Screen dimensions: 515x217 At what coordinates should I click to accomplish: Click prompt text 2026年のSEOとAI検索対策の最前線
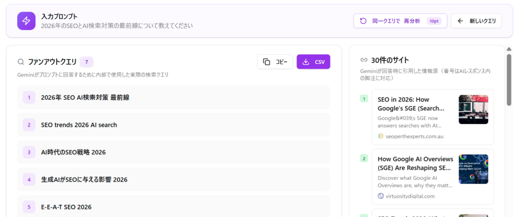pyautogui.click(x=117, y=26)
